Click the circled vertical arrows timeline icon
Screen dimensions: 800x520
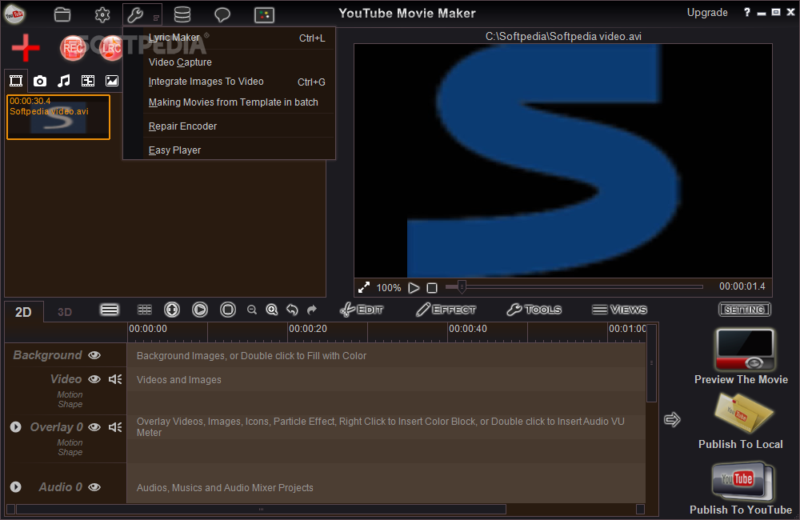(172, 310)
